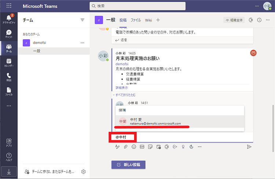The image size is (275, 179).
Task: Open more options for demofsi team
Action: tap(82, 43)
